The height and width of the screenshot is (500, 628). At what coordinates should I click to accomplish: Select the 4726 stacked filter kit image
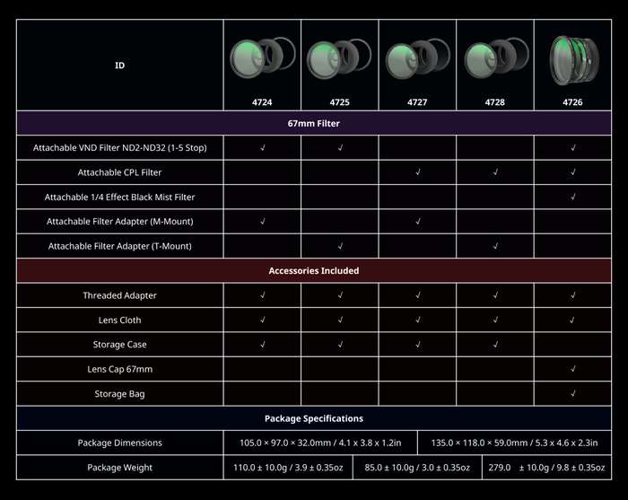[x=572, y=58]
